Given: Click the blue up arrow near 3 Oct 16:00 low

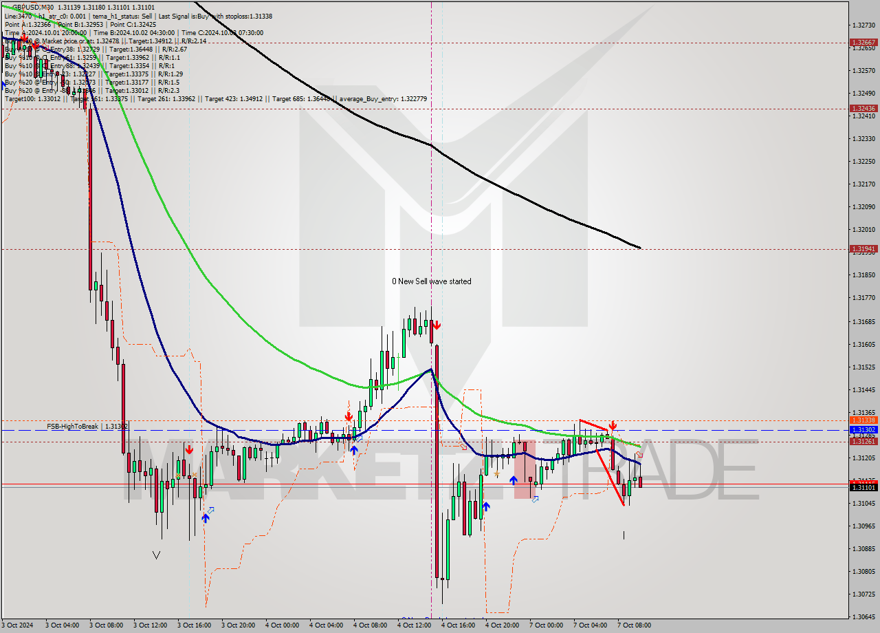Looking at the screenshot, I should 206,517.
